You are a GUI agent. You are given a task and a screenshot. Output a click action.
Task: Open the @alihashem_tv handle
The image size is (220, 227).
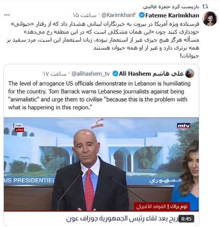pyautogui.click(x=91, y=74)
